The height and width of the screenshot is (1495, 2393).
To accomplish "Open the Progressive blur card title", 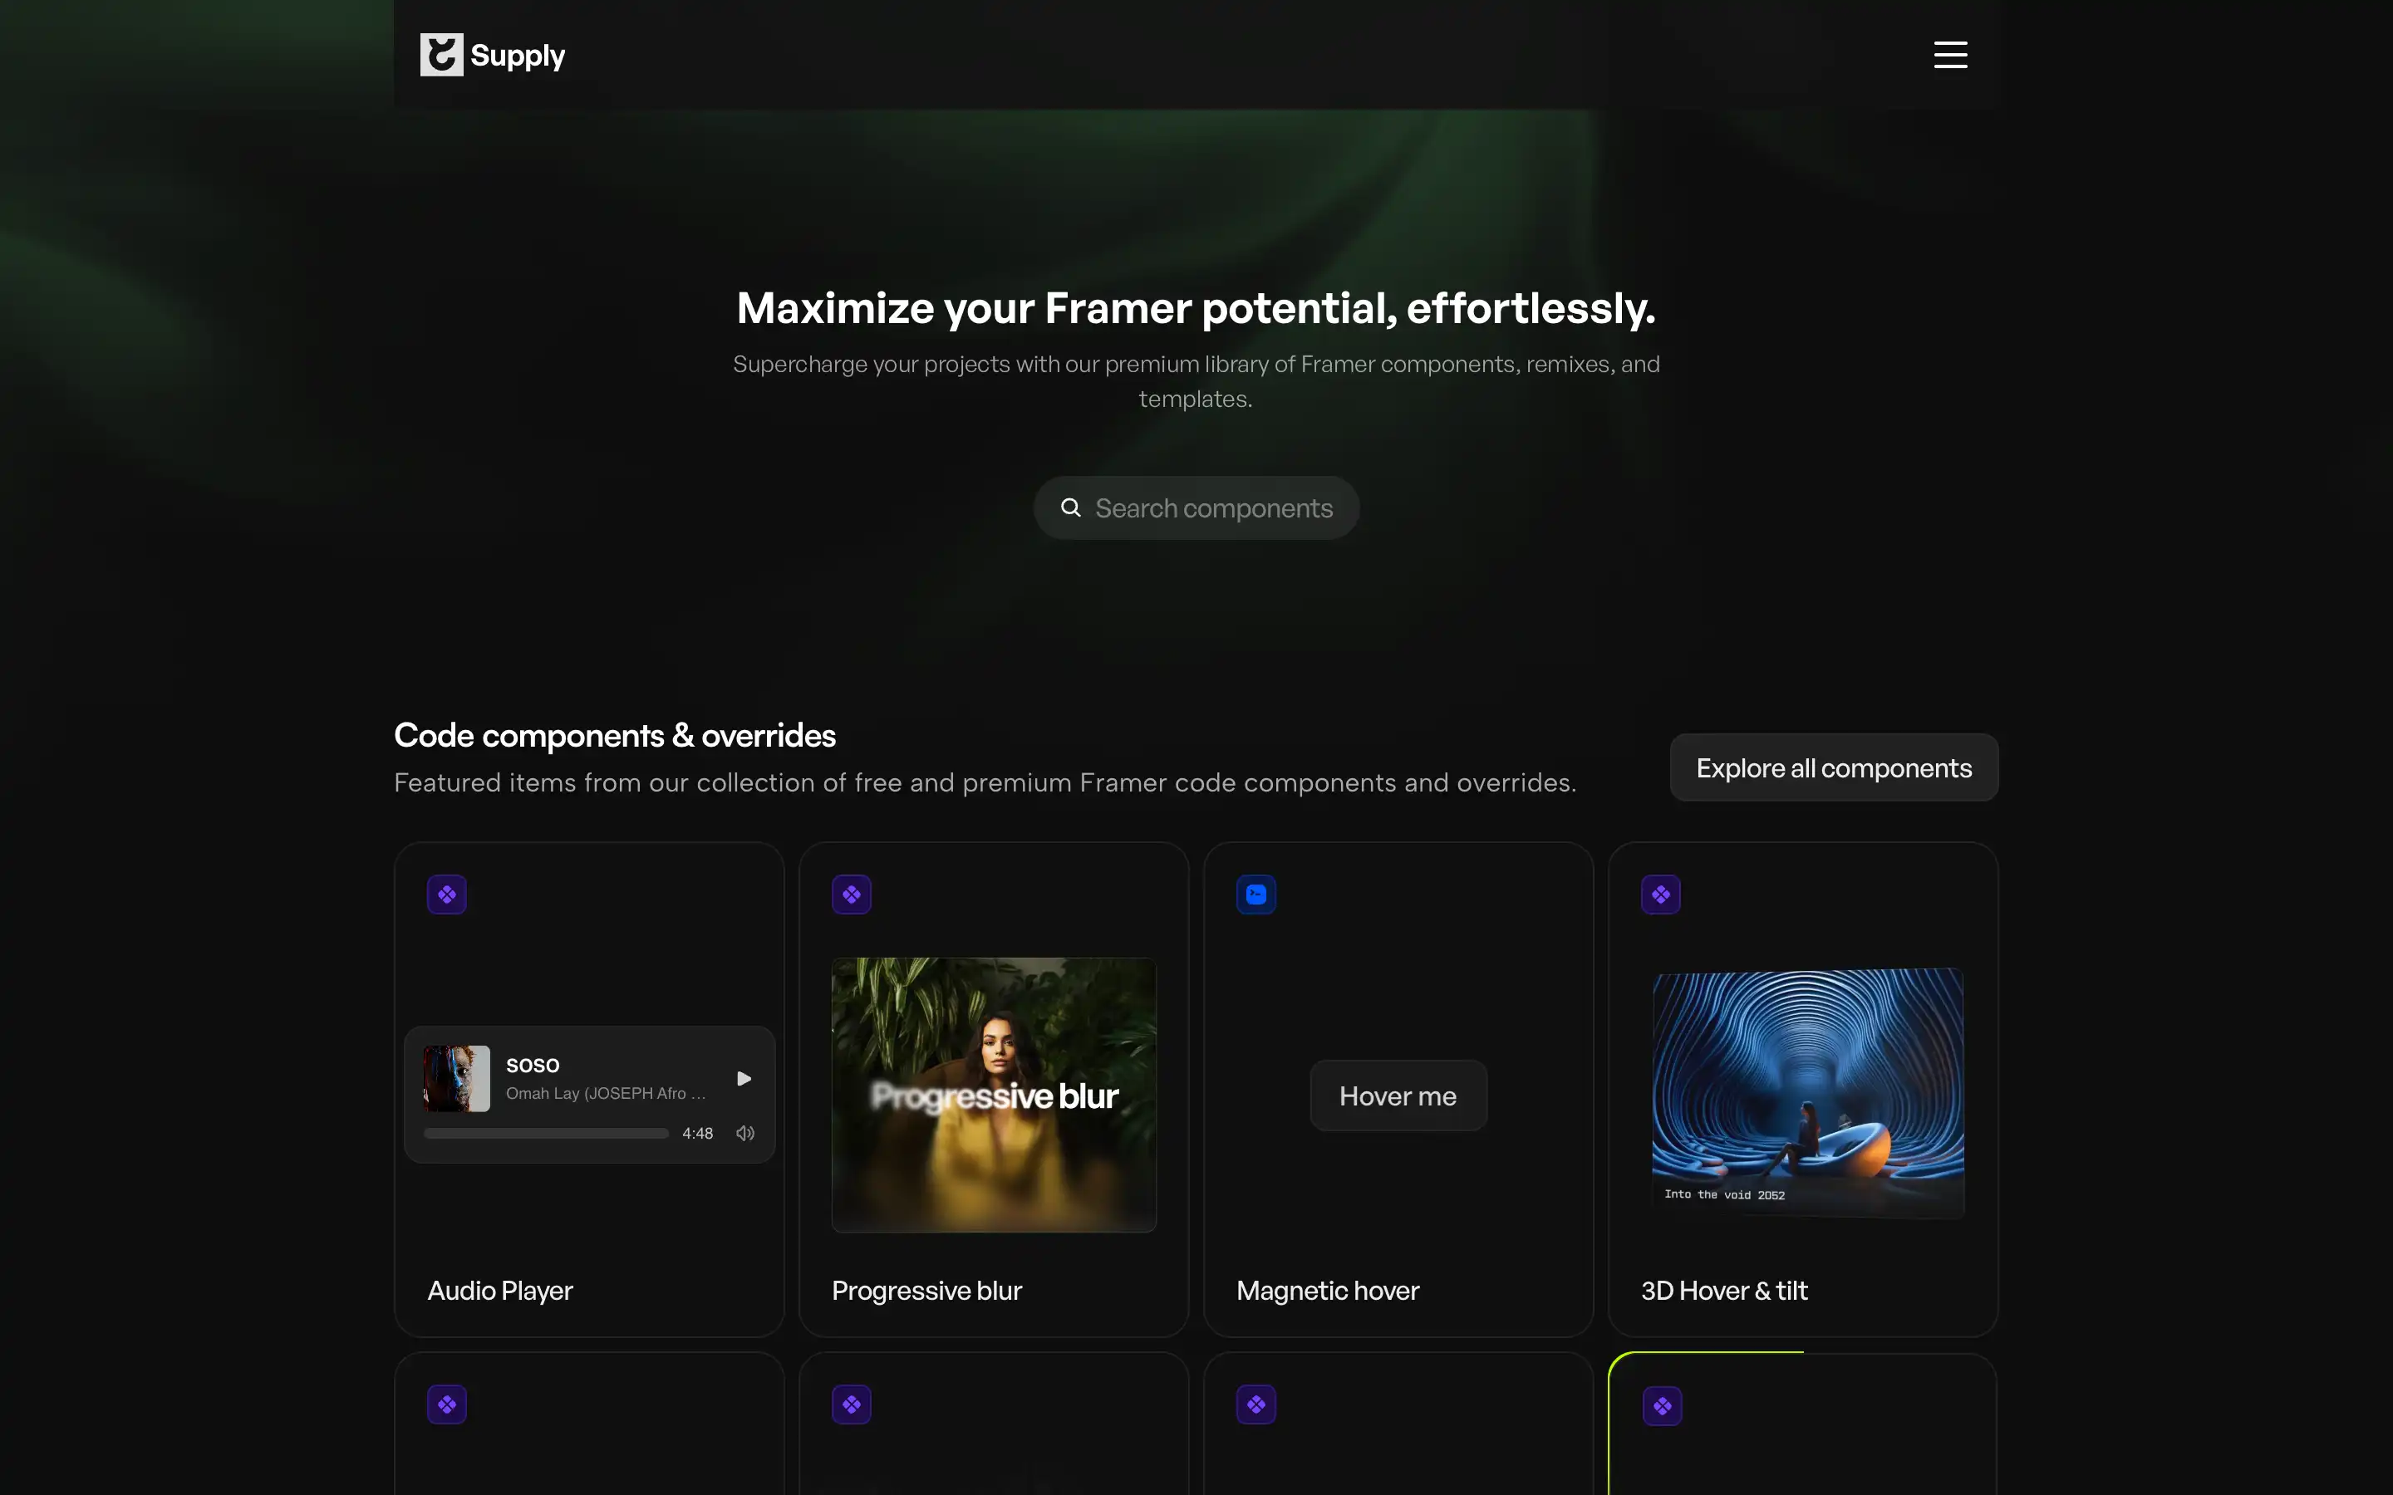I will click(x=926, y=1291).
